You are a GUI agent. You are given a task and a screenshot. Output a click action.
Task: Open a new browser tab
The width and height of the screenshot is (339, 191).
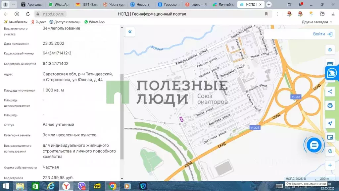tap(269, 4)
